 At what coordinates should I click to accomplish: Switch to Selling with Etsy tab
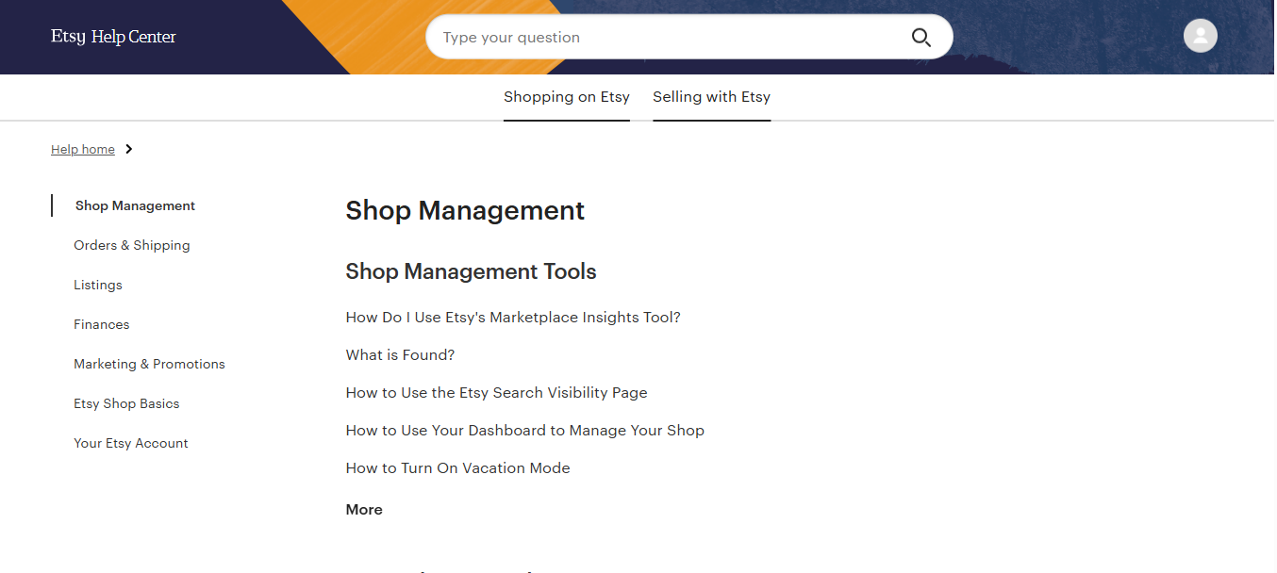[x=711, y=97]
